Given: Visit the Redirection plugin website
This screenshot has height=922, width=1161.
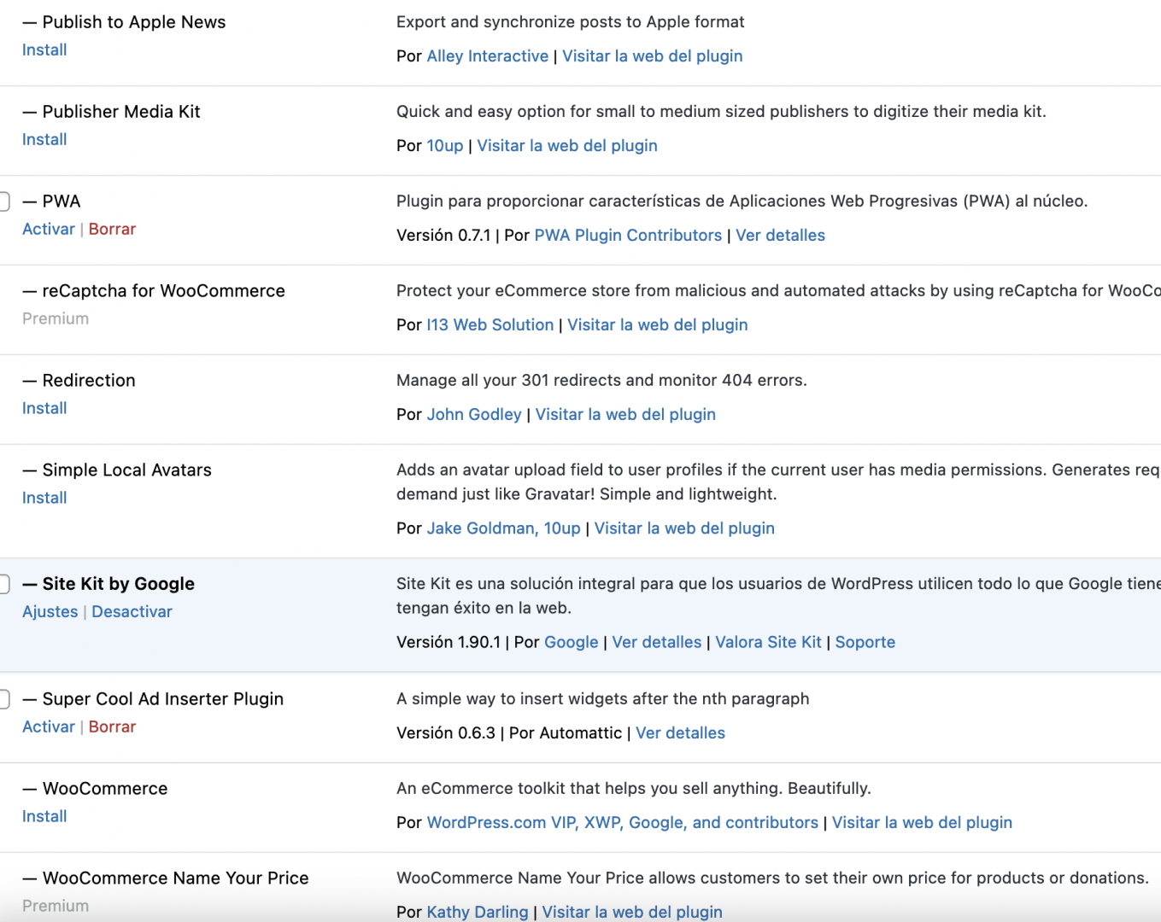Looking at the screenshot, I should pos(625,414).
